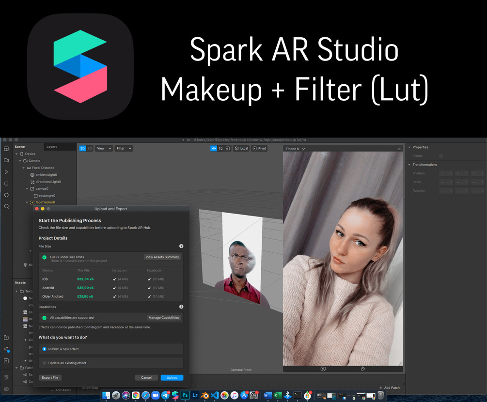The image size is (487, 402).
Task: Open the workspace layout icon in left toolbar
Action: (6, 149)
